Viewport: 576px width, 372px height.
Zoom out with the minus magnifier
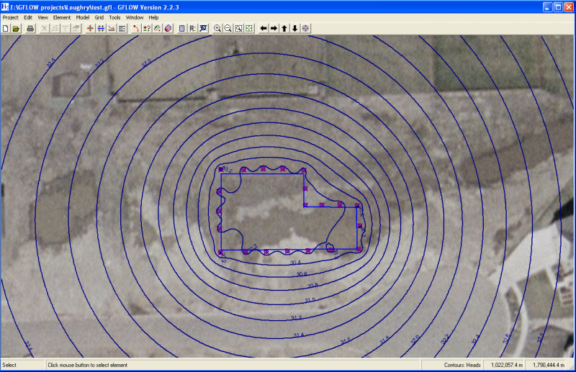click(x=228, y=28)
